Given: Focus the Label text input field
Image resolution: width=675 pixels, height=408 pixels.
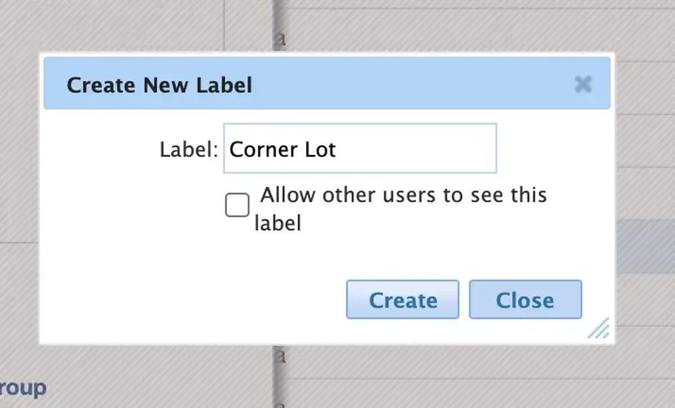Looking at the screenshot, I should 360,148.
